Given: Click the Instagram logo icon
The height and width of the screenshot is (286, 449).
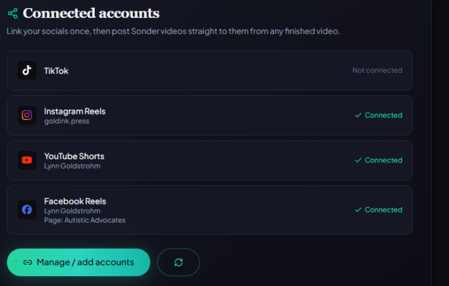Looking at the screenshot, I should pos(27,115).
